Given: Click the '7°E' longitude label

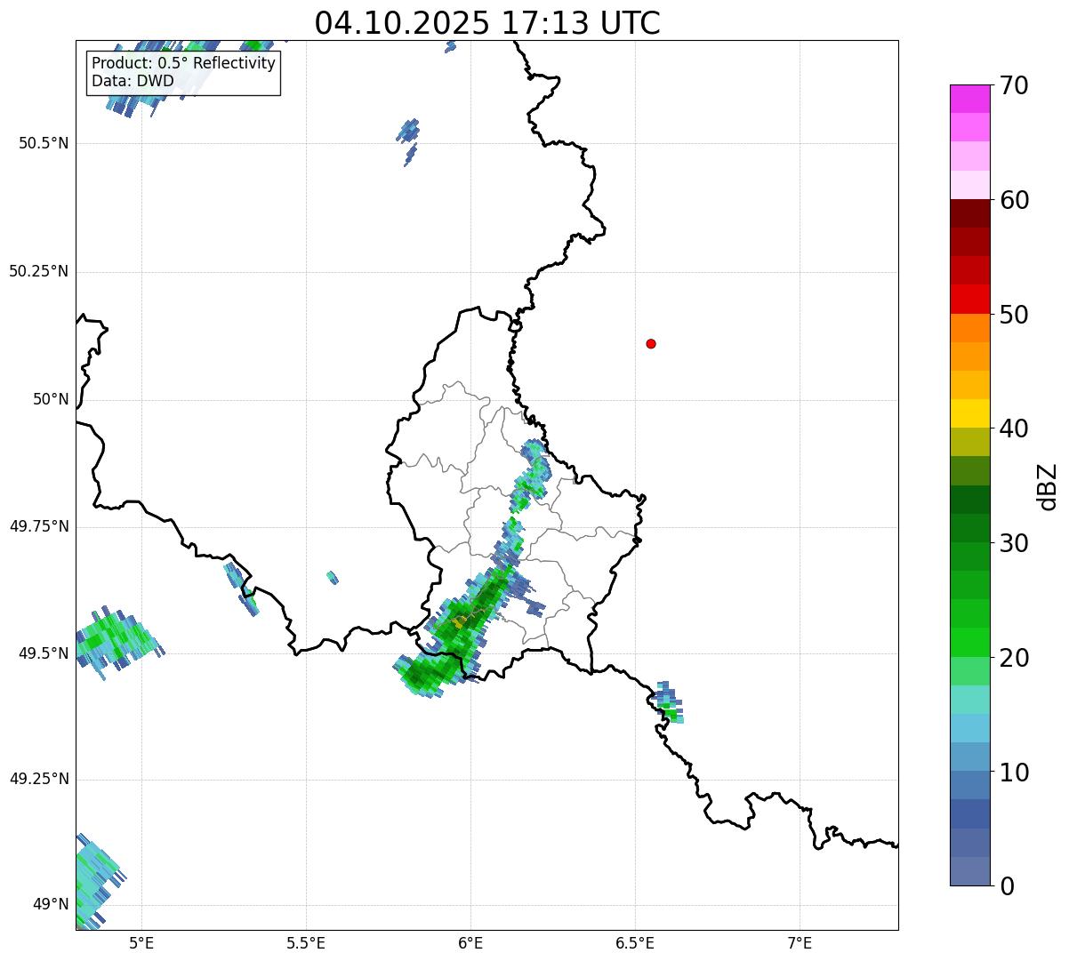Looking at the screenshot, I should [800, 942].
